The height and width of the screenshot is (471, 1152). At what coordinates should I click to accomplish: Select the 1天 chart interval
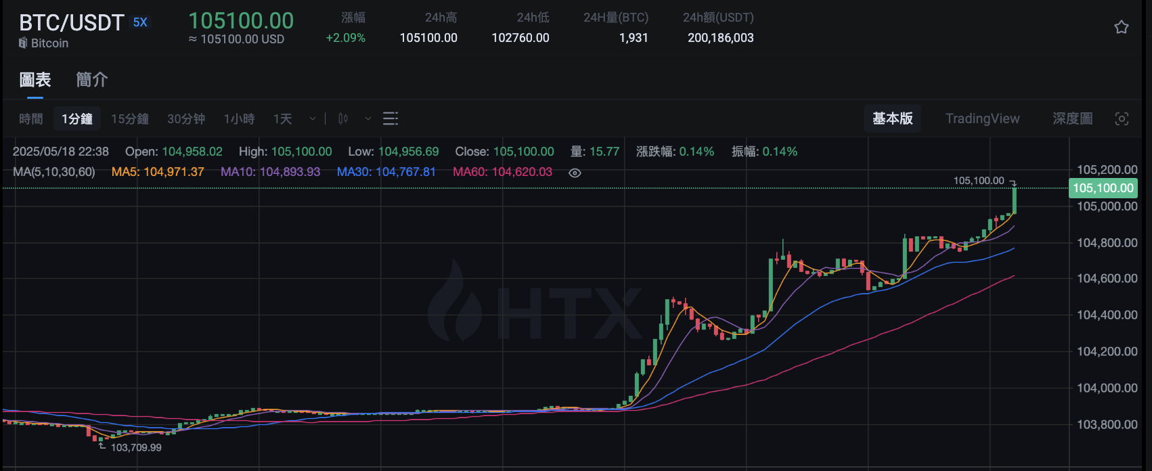(283, 119)
